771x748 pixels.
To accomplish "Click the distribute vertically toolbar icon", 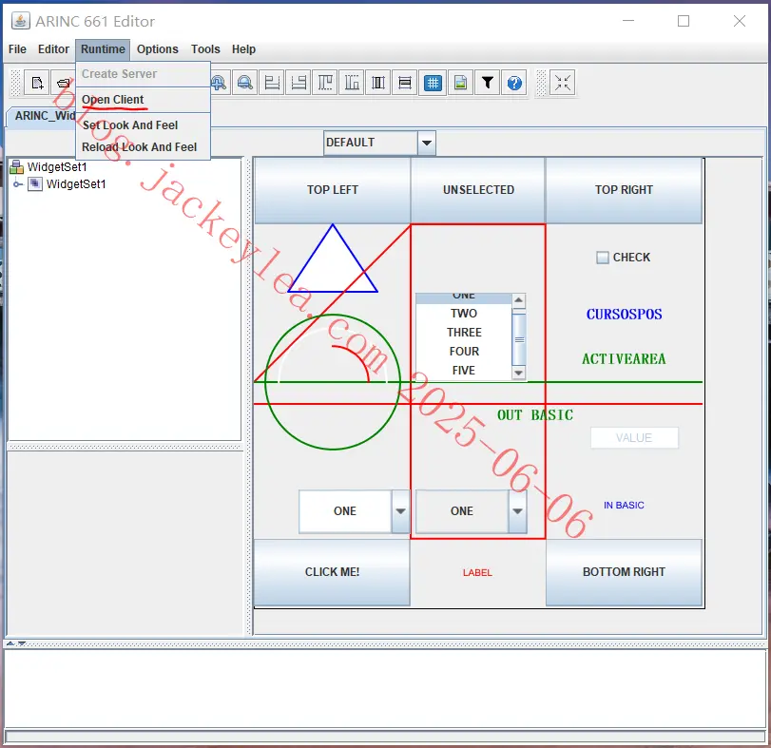I will tap(405, 83).
